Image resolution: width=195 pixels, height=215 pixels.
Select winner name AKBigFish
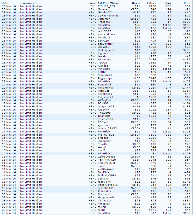click(105, 100)
